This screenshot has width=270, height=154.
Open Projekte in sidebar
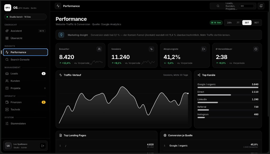click(x=26, y=88)
